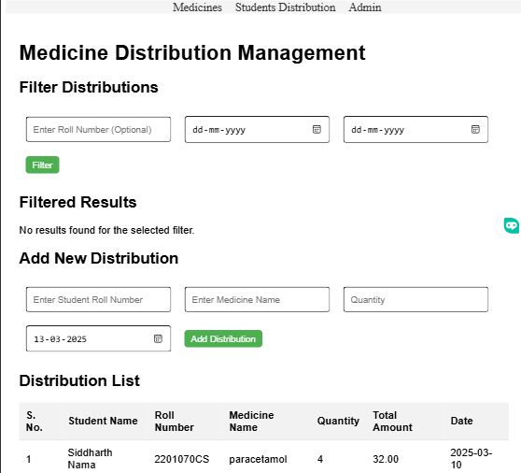Select the Student Name column header

coord(103,421)
